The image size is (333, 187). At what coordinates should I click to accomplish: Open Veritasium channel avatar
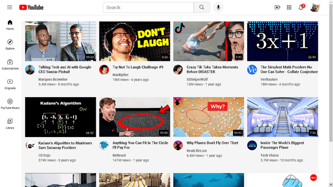(x=252, y=70)
